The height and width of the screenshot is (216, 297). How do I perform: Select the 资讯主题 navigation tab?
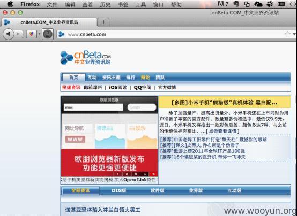[x=112, y=78]
